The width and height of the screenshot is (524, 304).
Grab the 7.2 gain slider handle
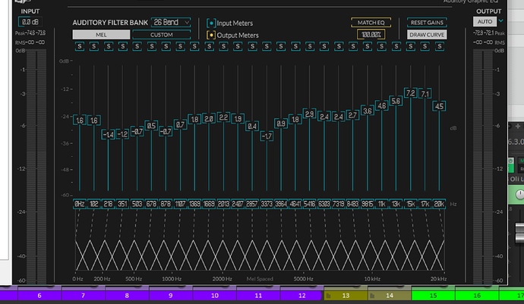(410, 93)
